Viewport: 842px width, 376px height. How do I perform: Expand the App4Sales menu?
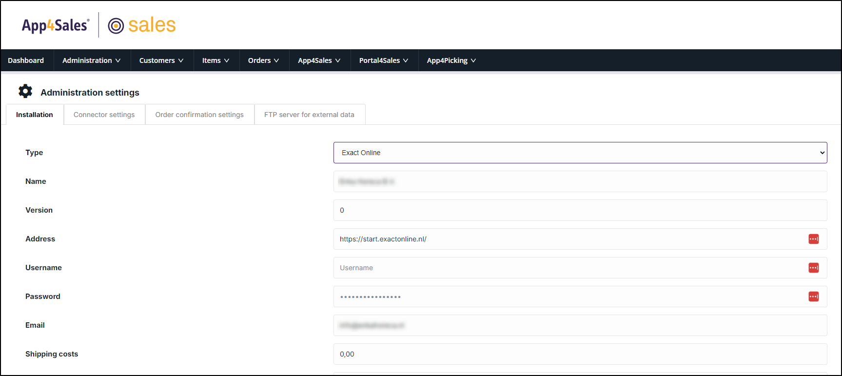[x=319, y=60]
